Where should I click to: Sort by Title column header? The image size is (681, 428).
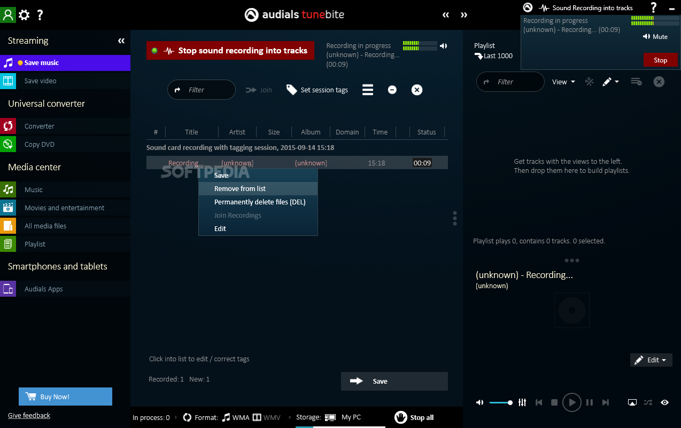tap(191, 132)
